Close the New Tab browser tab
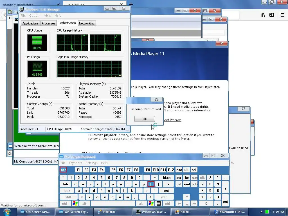Image resolution: width=288 pixels, height=216 pixels. [121, 4]
